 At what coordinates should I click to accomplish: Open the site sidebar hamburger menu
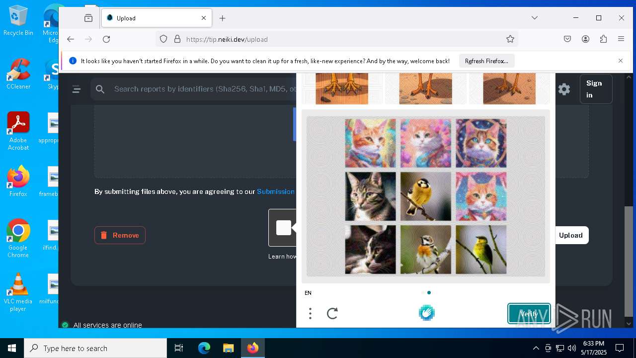point(77,89)
